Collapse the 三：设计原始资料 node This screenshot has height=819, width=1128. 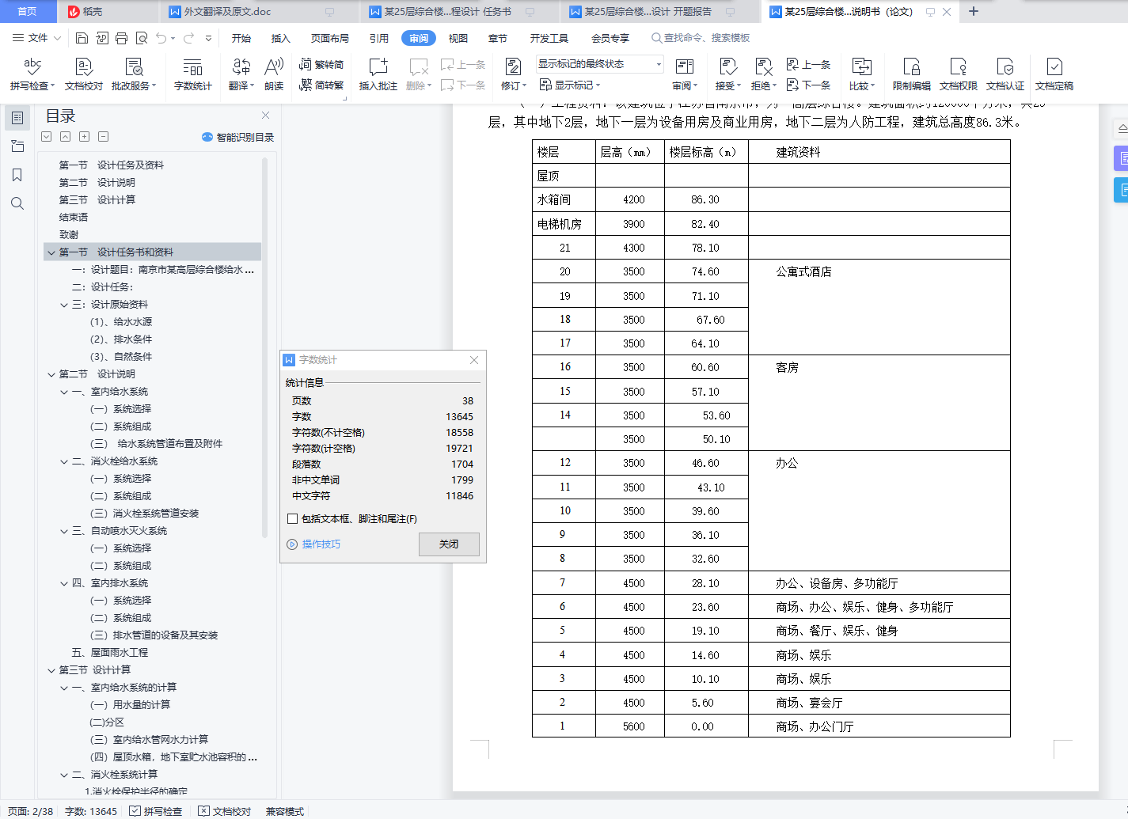(64, 305)
